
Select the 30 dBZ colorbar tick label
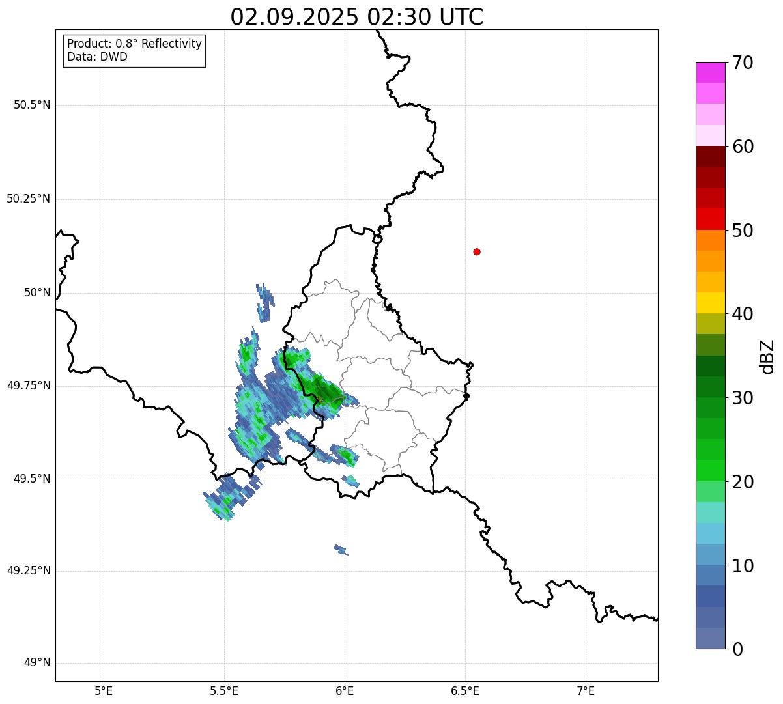pos(742,398)
